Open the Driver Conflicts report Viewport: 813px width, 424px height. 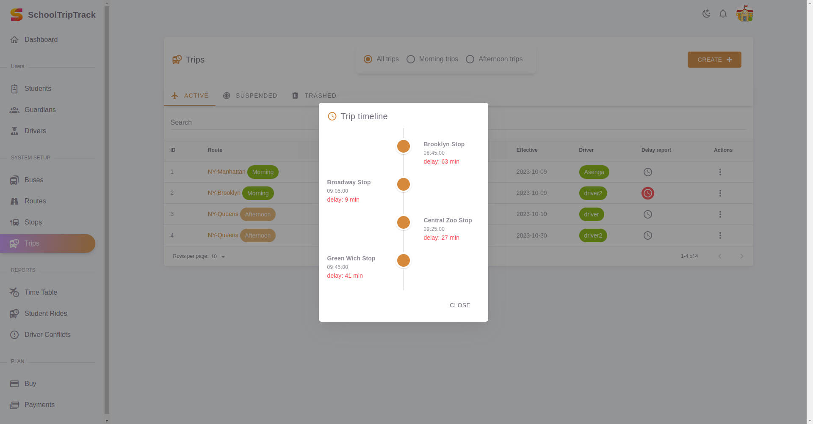[x=47, y=334]
